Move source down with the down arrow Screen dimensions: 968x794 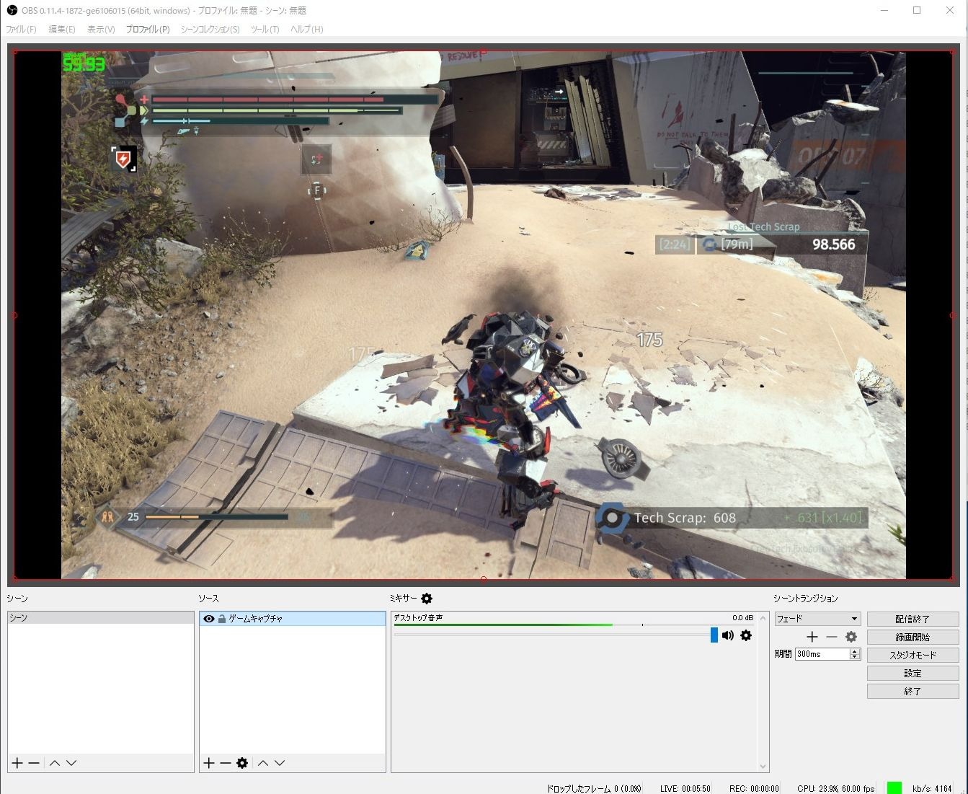pyautogui.click(x=280, y=763)
